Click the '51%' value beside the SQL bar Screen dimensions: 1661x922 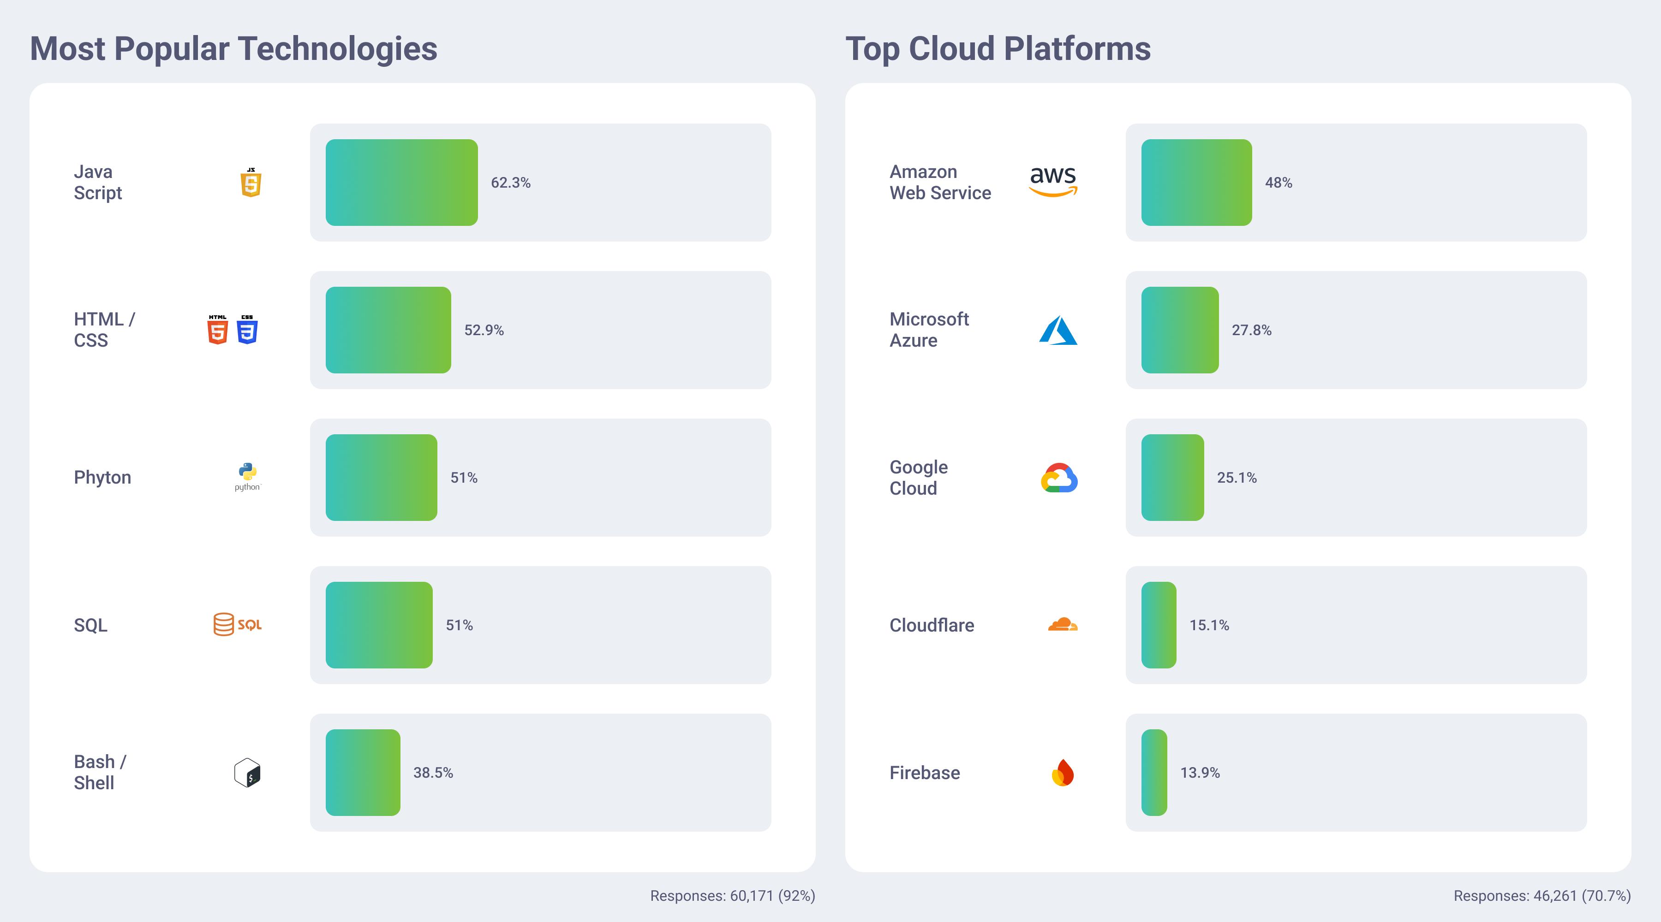click(460, 626)
